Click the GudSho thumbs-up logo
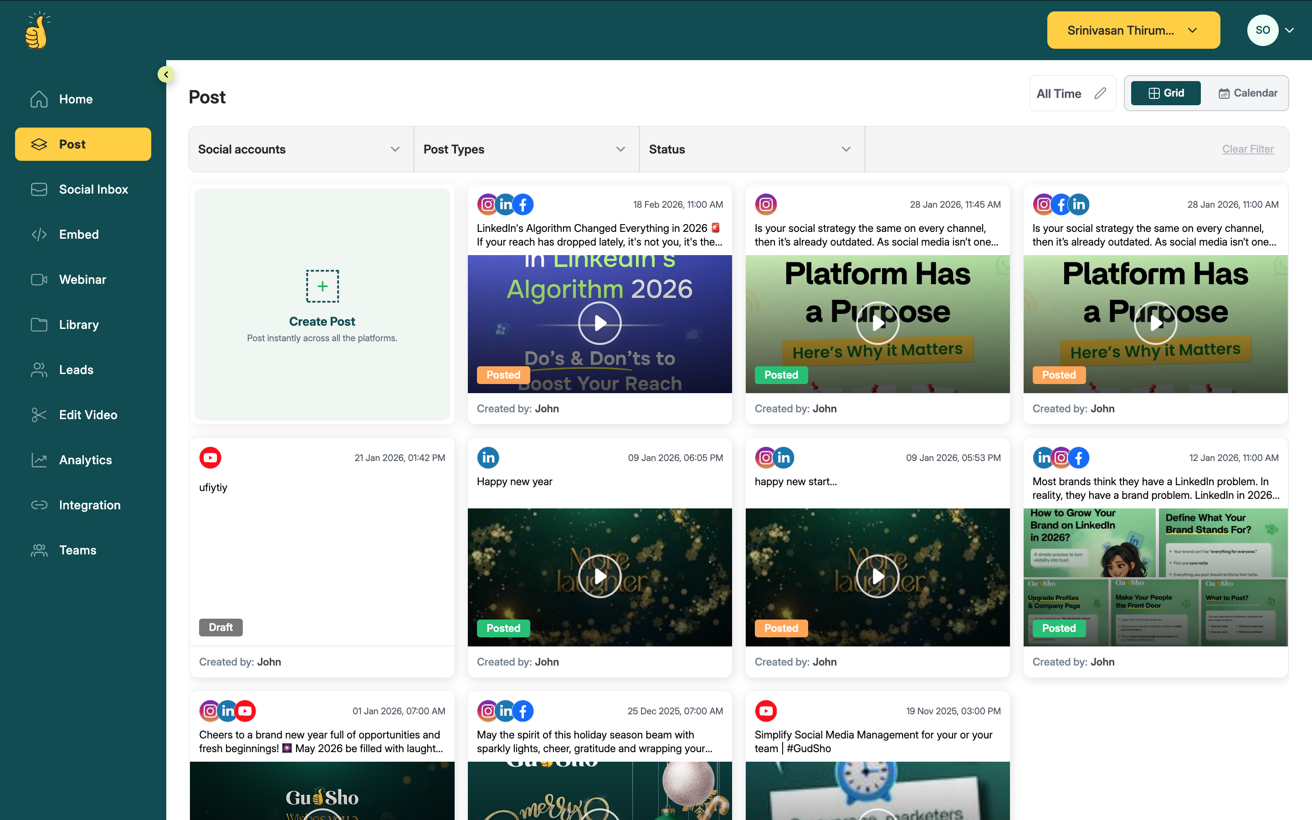The image size is (1312, 820). pos(36,31)
